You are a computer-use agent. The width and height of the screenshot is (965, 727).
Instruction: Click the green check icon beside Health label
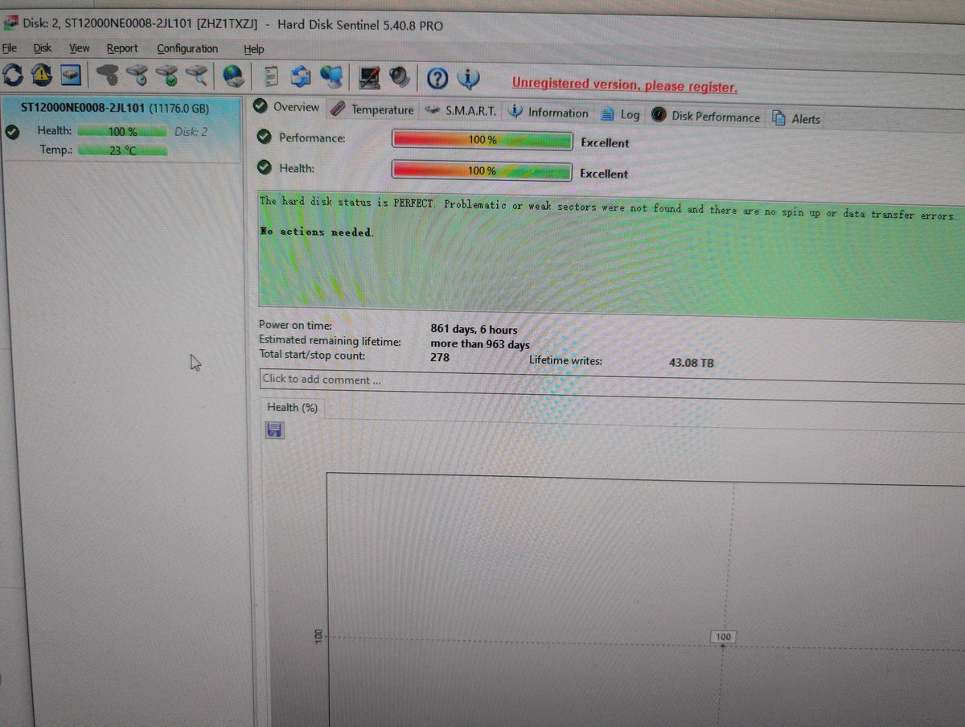[x=264, y=168]
